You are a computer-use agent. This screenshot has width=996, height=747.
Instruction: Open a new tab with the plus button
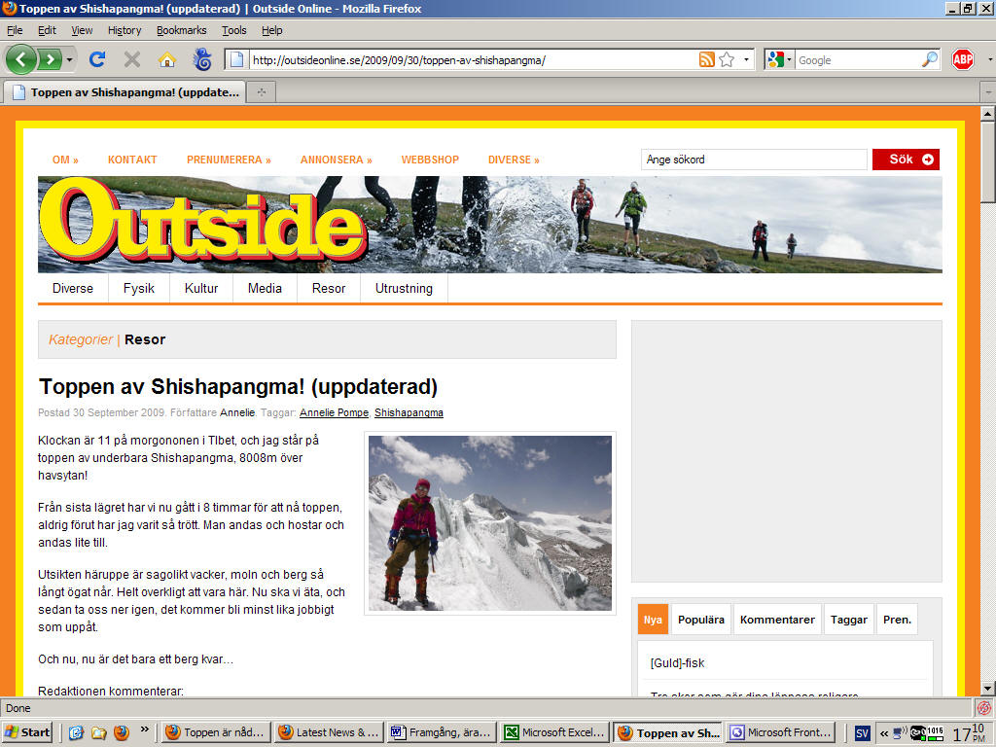262,92
